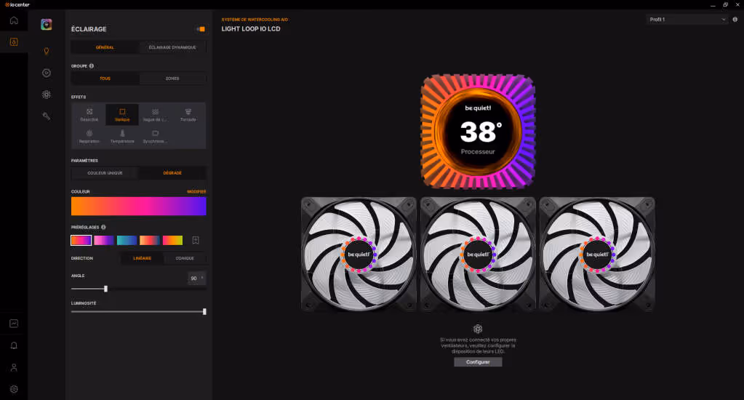The width and height of the screenshot is (744, 400).
Task: Apply the pink-to-purple gradient preset
Action: 104,240
